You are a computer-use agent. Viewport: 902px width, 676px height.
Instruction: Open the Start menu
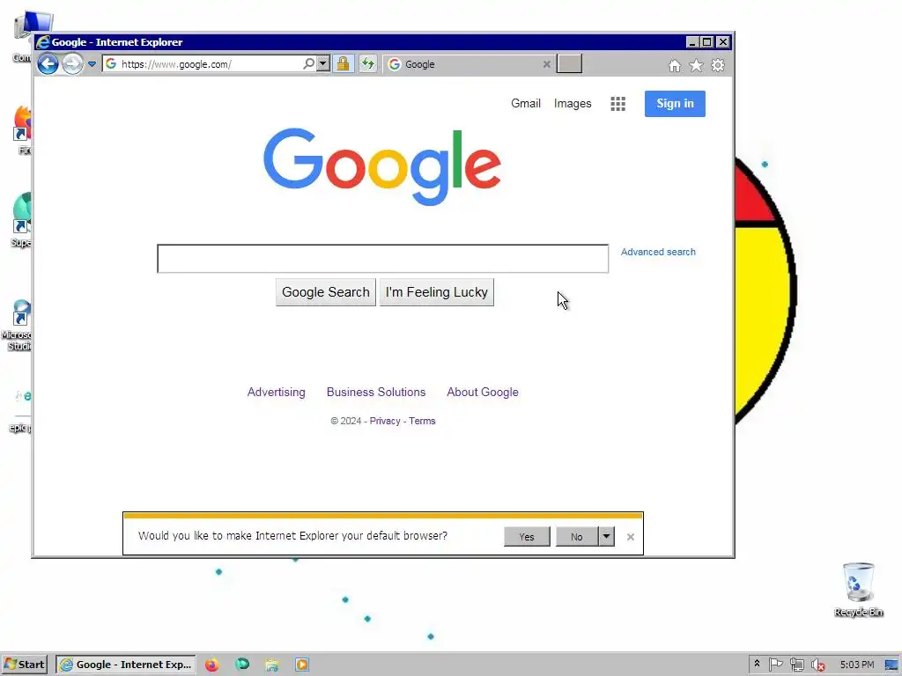[x=24, y=665]
